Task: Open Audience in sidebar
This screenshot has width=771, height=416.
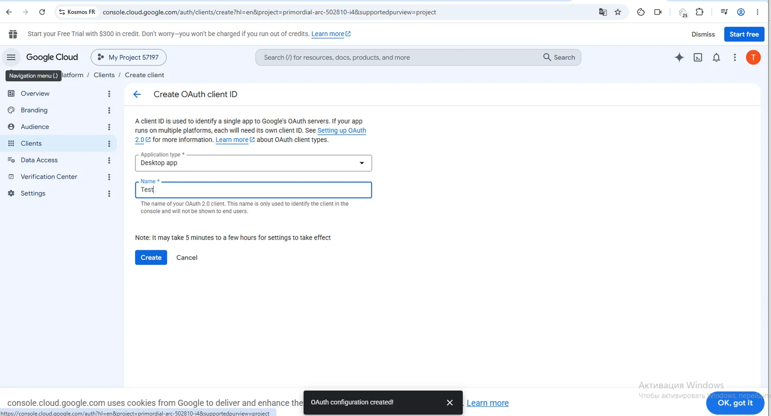Action: pyautogui.click(x=35, y=127)
